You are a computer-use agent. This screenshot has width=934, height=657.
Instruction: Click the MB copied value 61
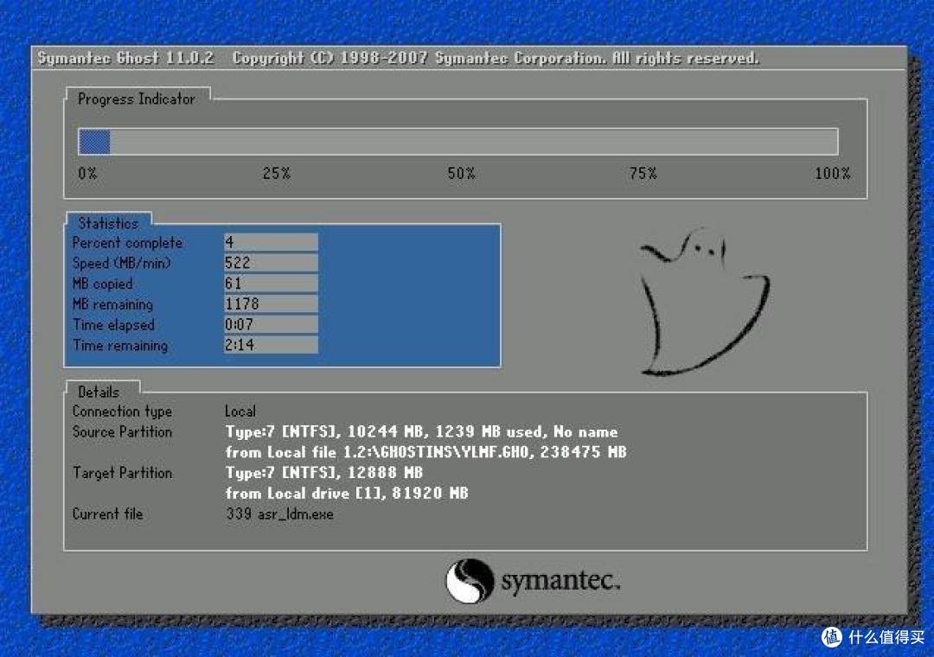(271, 284)
